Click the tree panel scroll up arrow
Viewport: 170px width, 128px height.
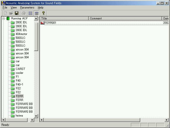(36, 19)
